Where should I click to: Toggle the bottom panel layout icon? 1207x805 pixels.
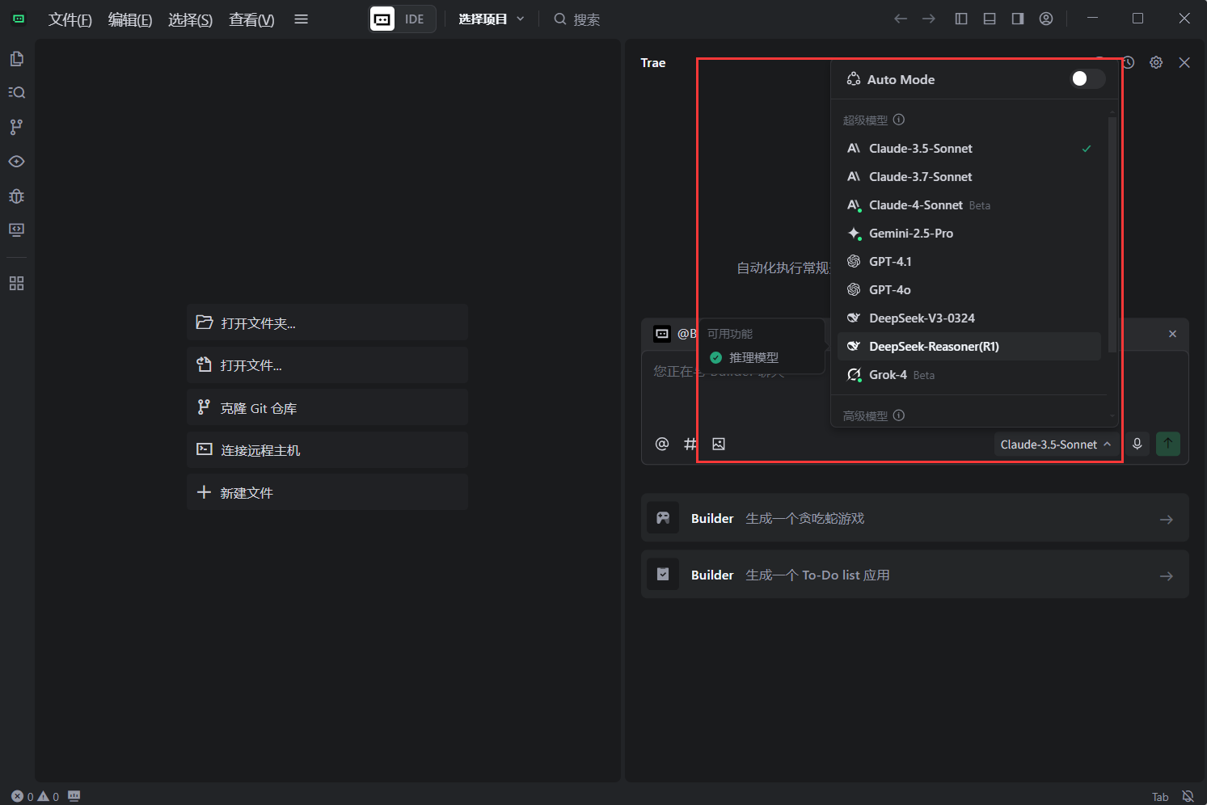click(x=990, y=19)
